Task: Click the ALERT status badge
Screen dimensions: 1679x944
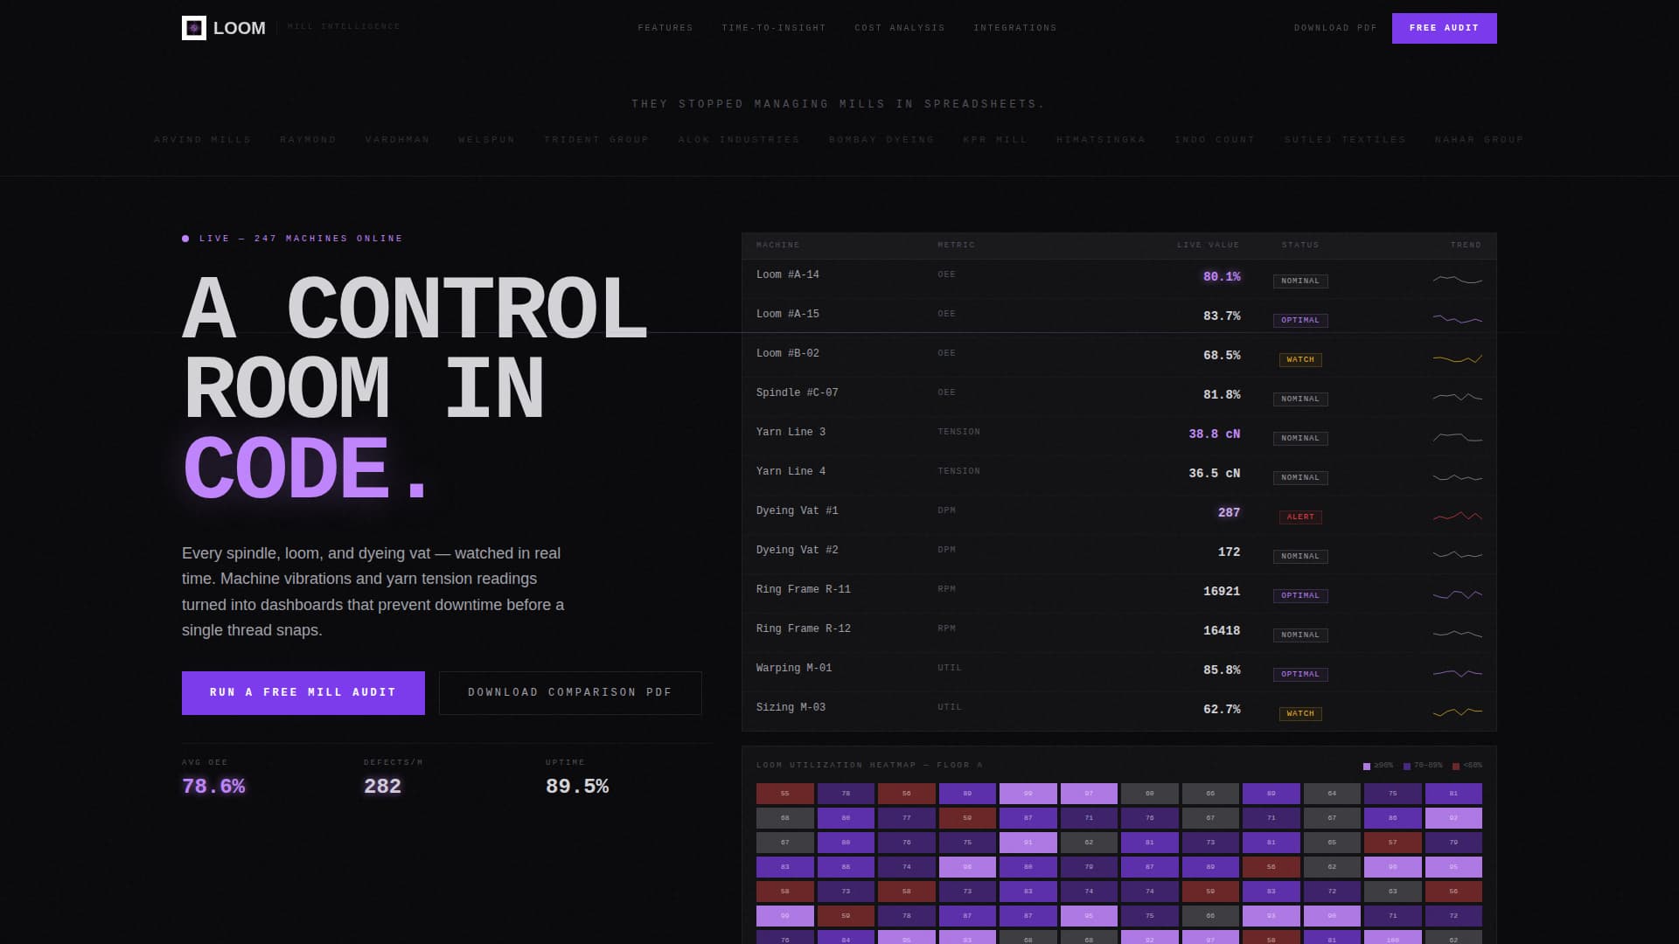Action: [1300, 517]
